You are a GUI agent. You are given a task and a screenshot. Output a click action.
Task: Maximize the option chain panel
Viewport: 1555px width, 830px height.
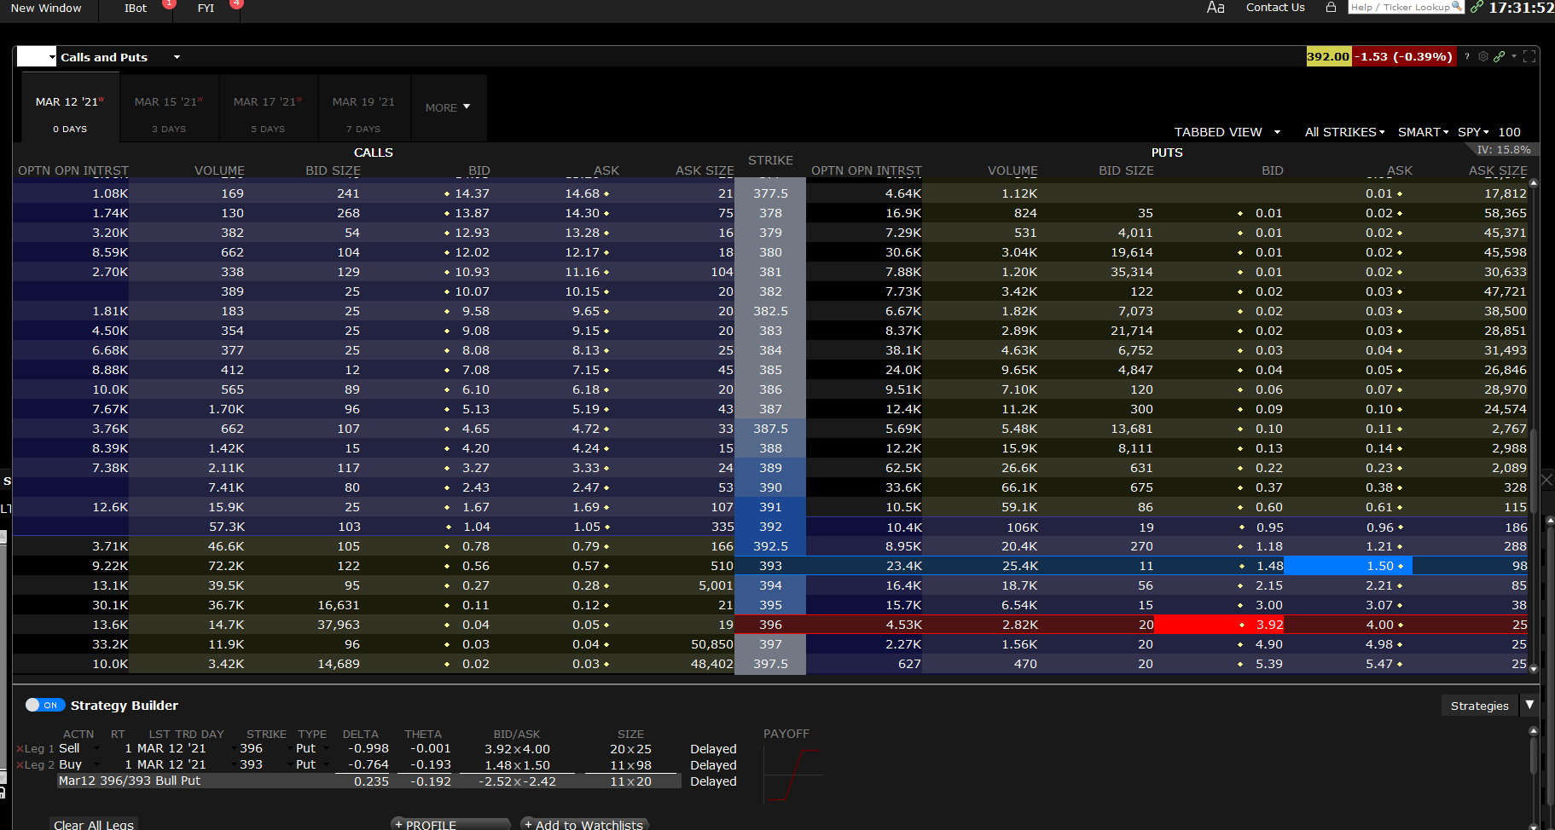pyautogui.click(x=1529, y=56)
